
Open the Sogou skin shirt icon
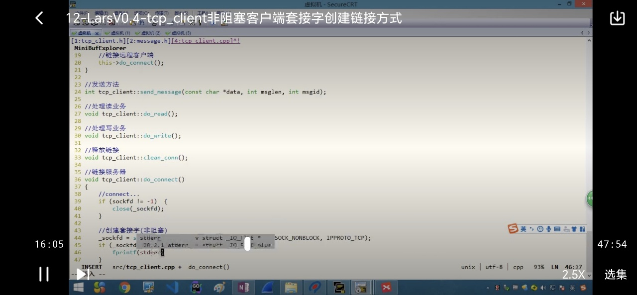574,229
